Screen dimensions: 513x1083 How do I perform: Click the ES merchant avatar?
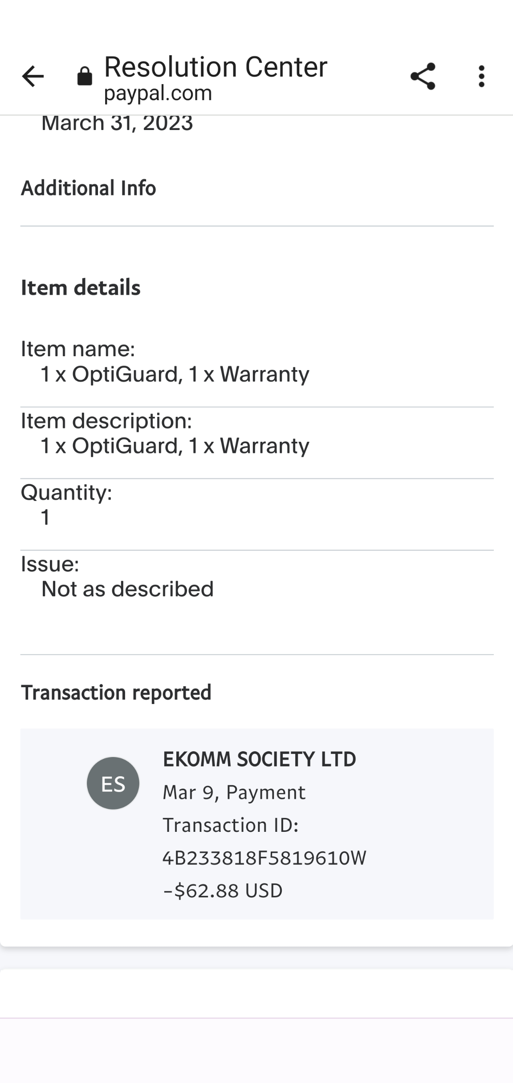pos(113,783)
